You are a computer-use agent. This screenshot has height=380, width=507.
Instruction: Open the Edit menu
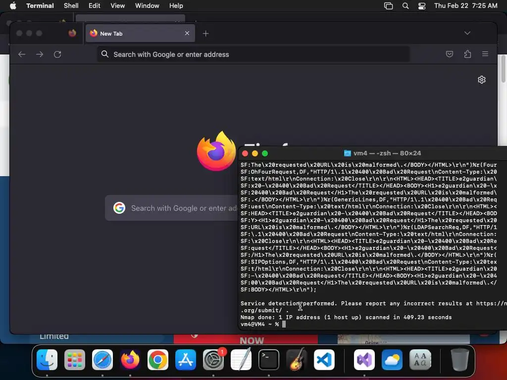(x=94, y=5)
